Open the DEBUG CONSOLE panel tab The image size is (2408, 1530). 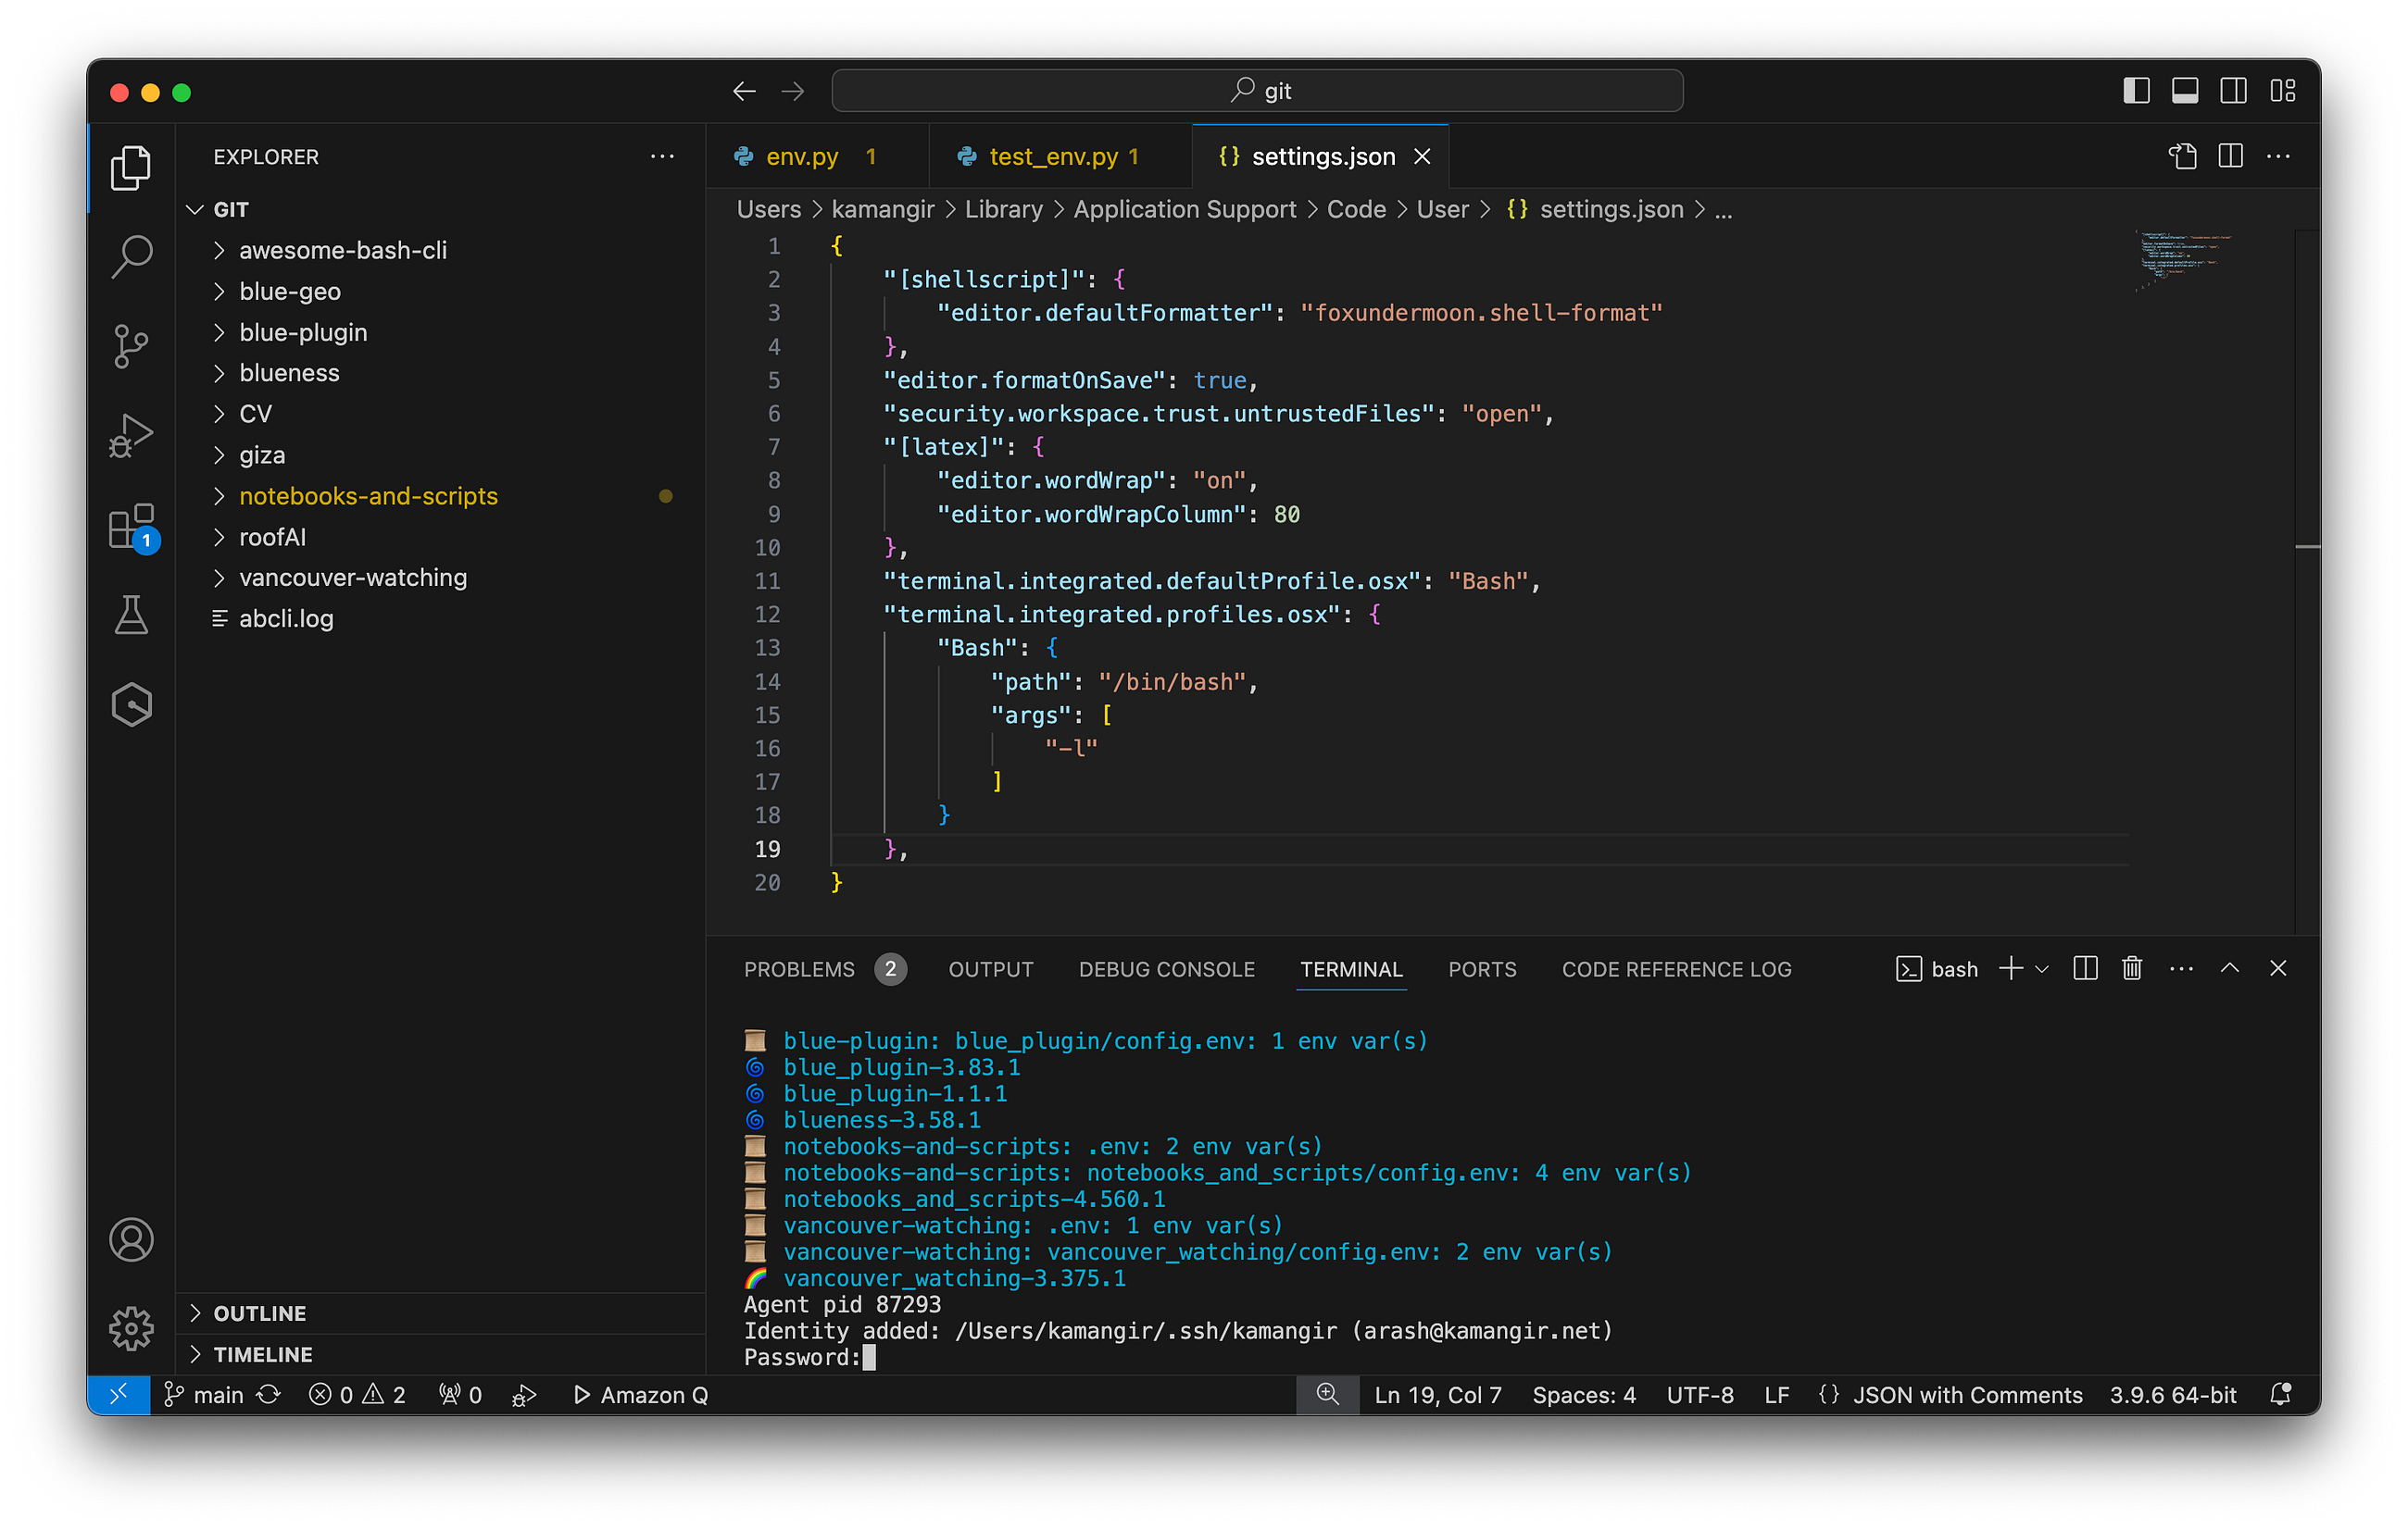(x=1166, y=969)
